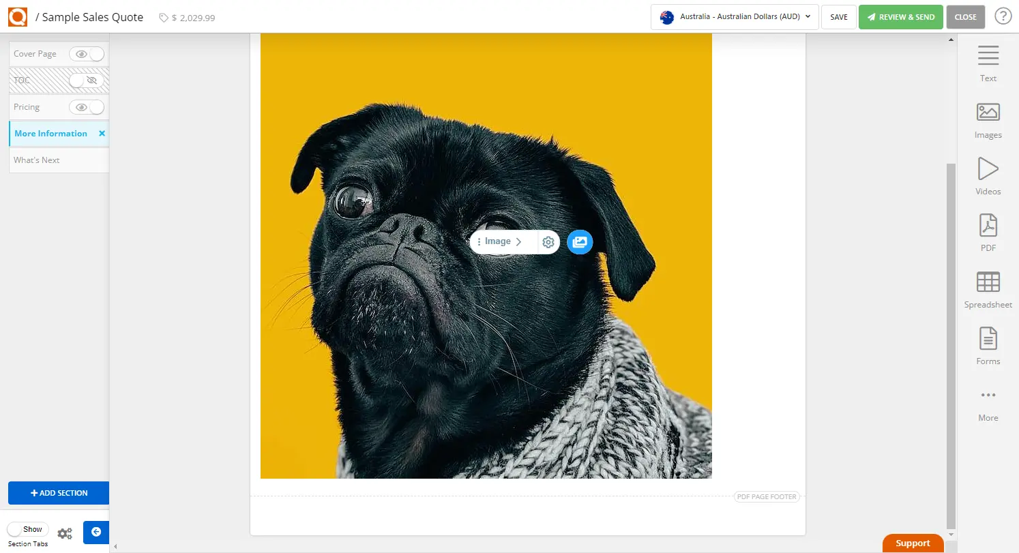1019x553 pixels.
Task: Toggle Pricing section visibility switch
Action: [x=88, y=107]
